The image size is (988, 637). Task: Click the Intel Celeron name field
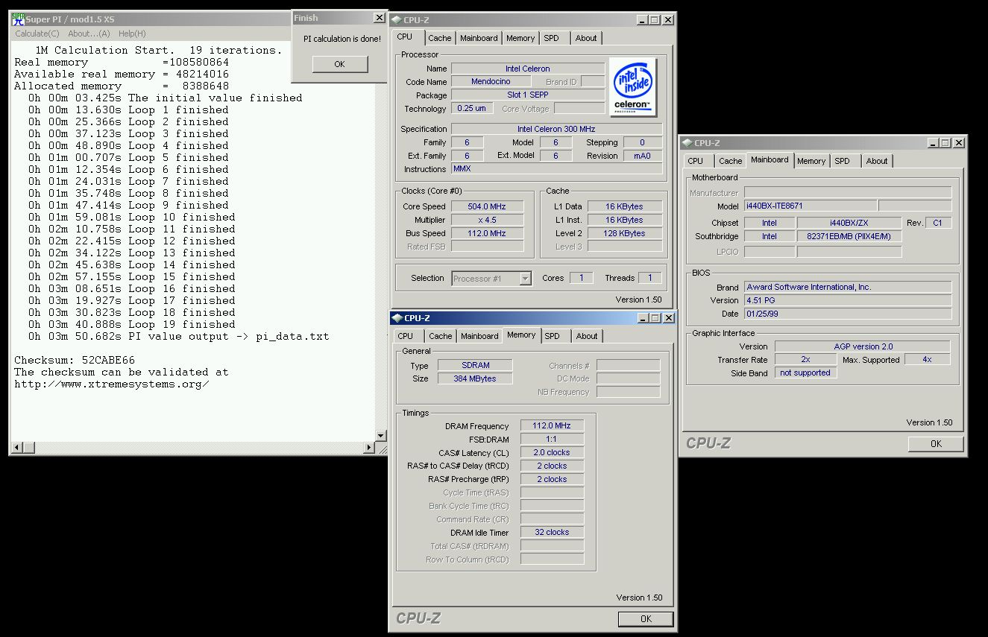[527, 69]
